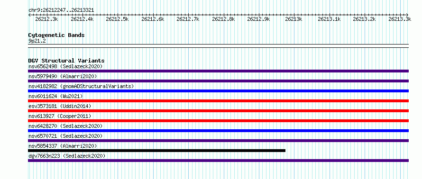Select the red bar under nsv613927
The width and height of the screenshot is (422, 179).
[218, 121]
